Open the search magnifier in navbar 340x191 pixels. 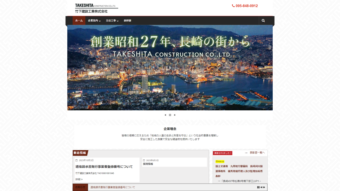pyautogui.click(x=263, y=21)
